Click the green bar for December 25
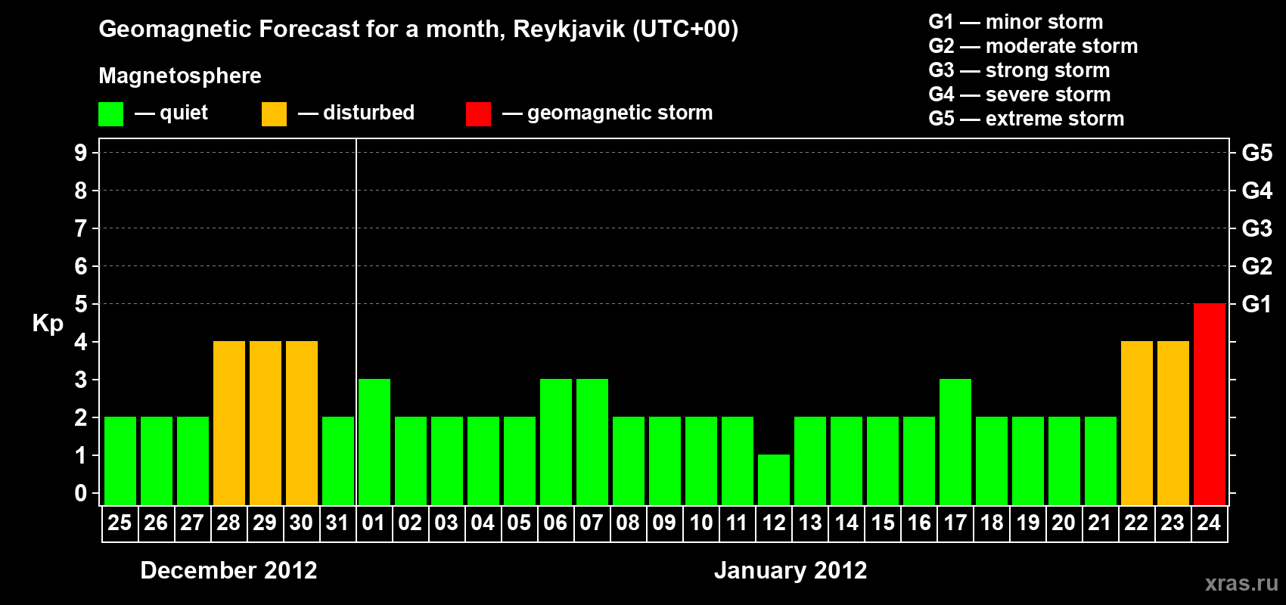This screenshot has width=1286, height=605. pyautogui.click(x=120, y=461)
